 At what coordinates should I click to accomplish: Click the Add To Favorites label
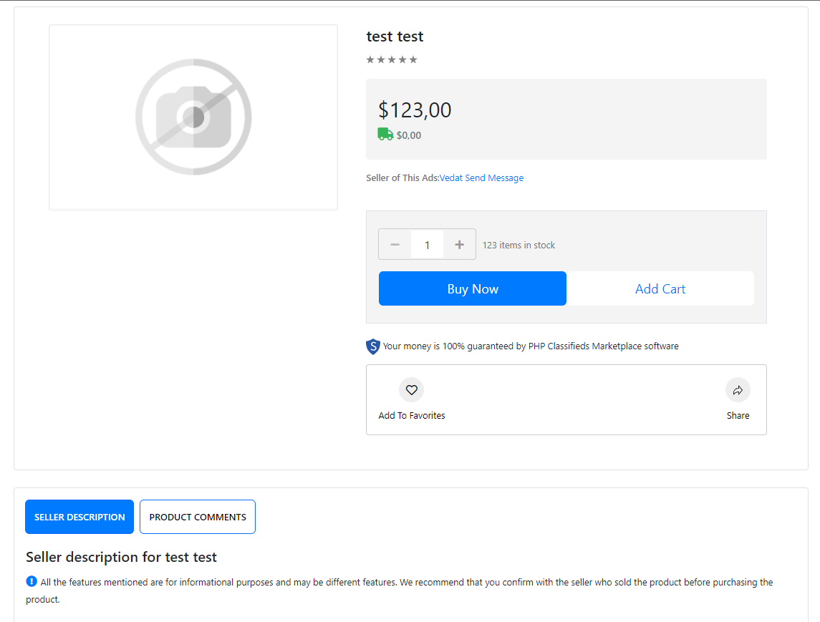coord(412,416)
